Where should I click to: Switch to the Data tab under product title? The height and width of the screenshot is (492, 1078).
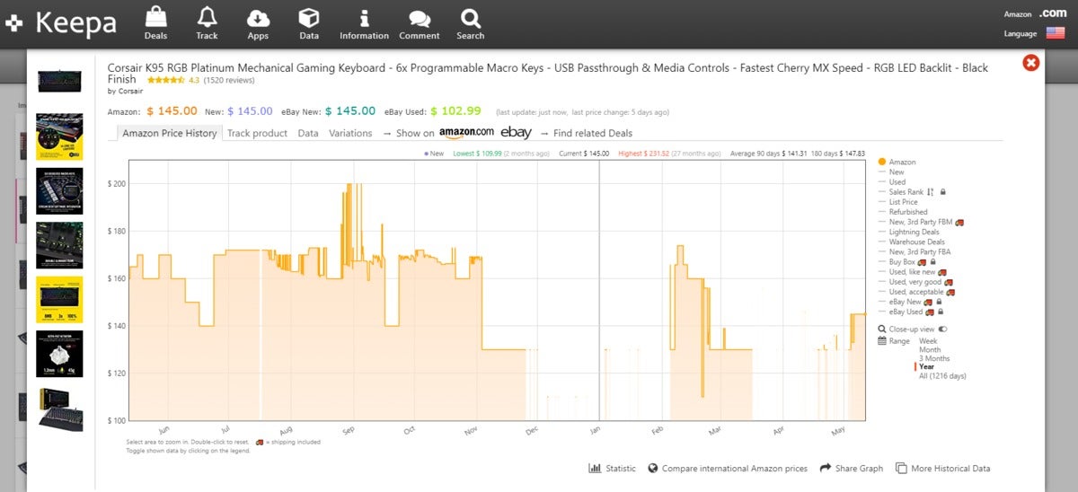[308, 133]
